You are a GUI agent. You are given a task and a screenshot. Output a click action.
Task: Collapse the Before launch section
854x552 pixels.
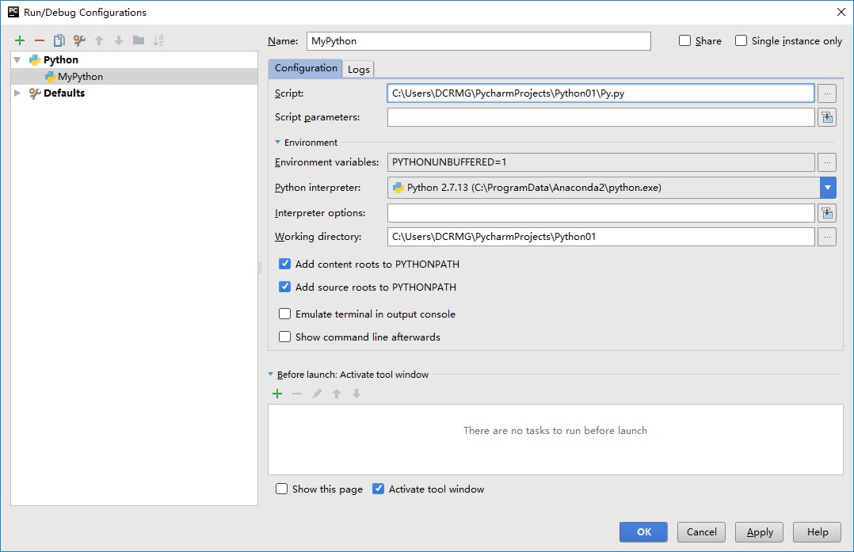pos(271,375)
